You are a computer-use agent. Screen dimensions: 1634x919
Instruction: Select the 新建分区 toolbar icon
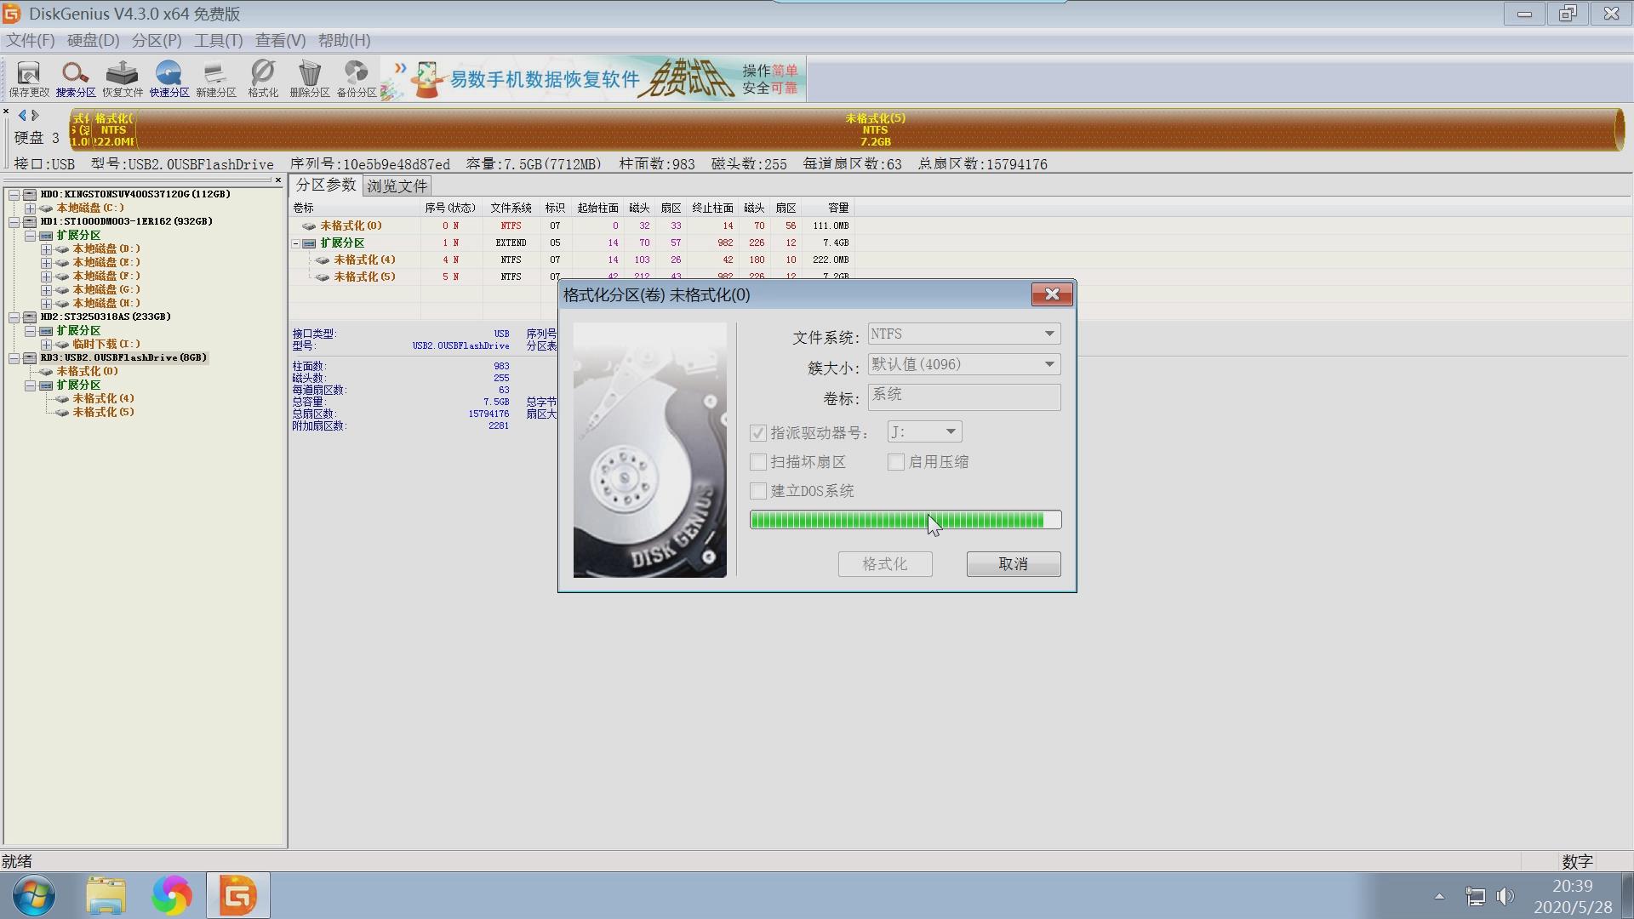tap(216, 78)
